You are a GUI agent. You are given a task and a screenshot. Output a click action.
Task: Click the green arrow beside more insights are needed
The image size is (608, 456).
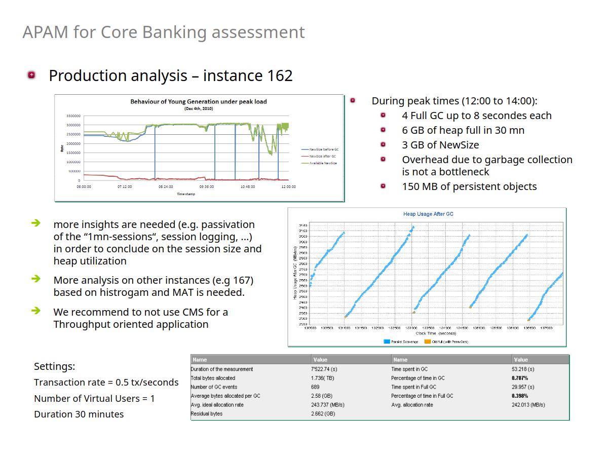pyautogui.click(x=35, y=223)
